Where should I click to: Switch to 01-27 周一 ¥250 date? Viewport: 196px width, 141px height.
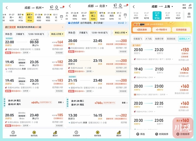[12, 16]
